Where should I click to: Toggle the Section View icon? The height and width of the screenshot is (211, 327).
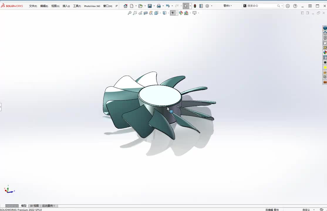point(146,13)
